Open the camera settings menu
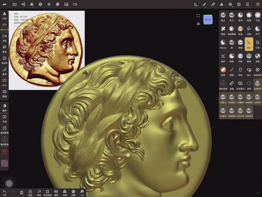Screen dimensions: 262x197 point(75,4)
